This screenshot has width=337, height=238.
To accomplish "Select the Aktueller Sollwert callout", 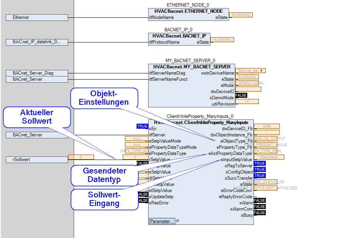I will (37, 117).
